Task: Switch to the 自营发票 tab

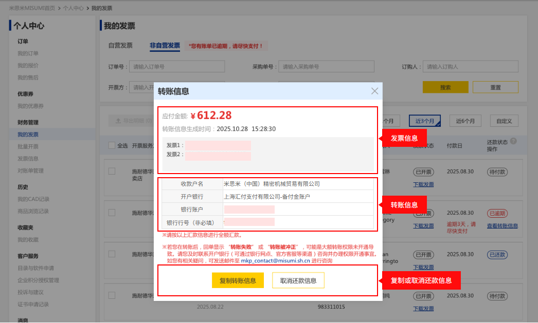Action: [120, 46]
